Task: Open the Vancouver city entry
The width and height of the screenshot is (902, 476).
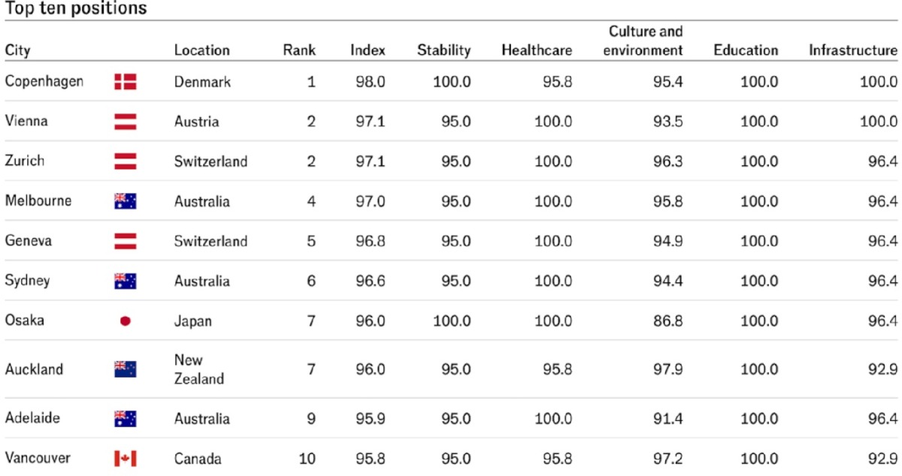Action: (x=38, y=458)
